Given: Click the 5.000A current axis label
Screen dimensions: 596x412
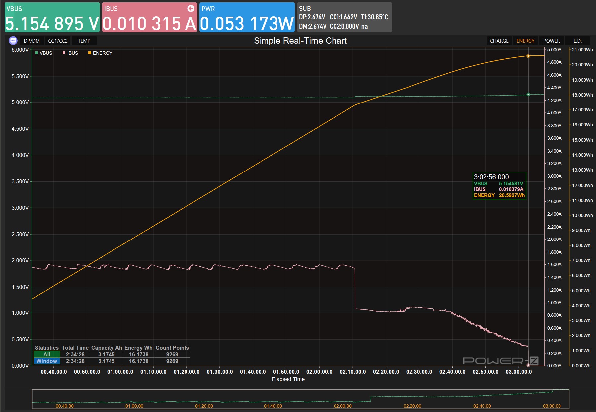Looking at the screenshot, I should [555, 50].
